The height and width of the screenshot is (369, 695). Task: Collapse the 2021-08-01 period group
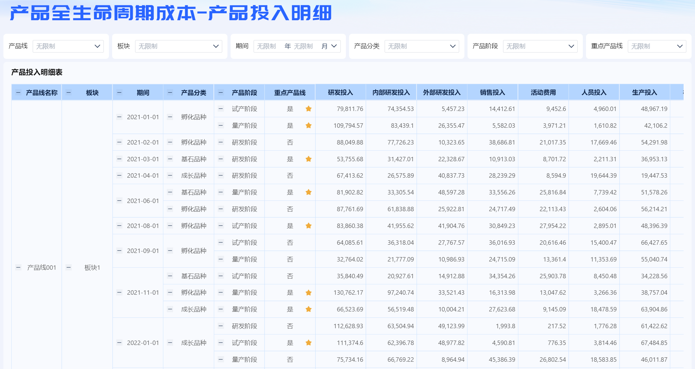[119, 226]
